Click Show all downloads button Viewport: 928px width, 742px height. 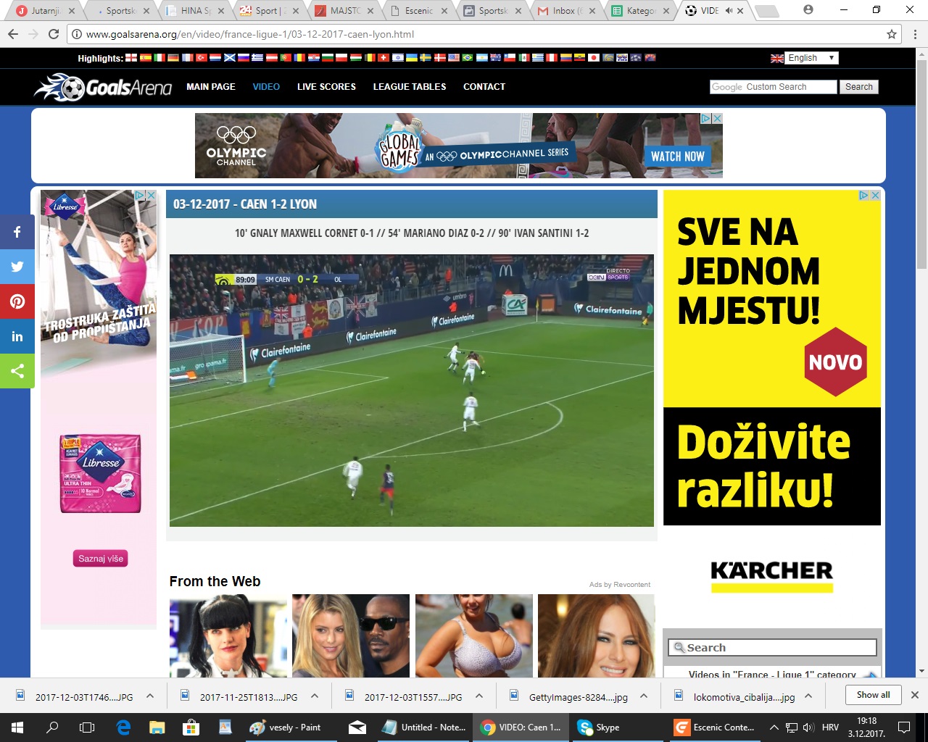click(873, 695)
